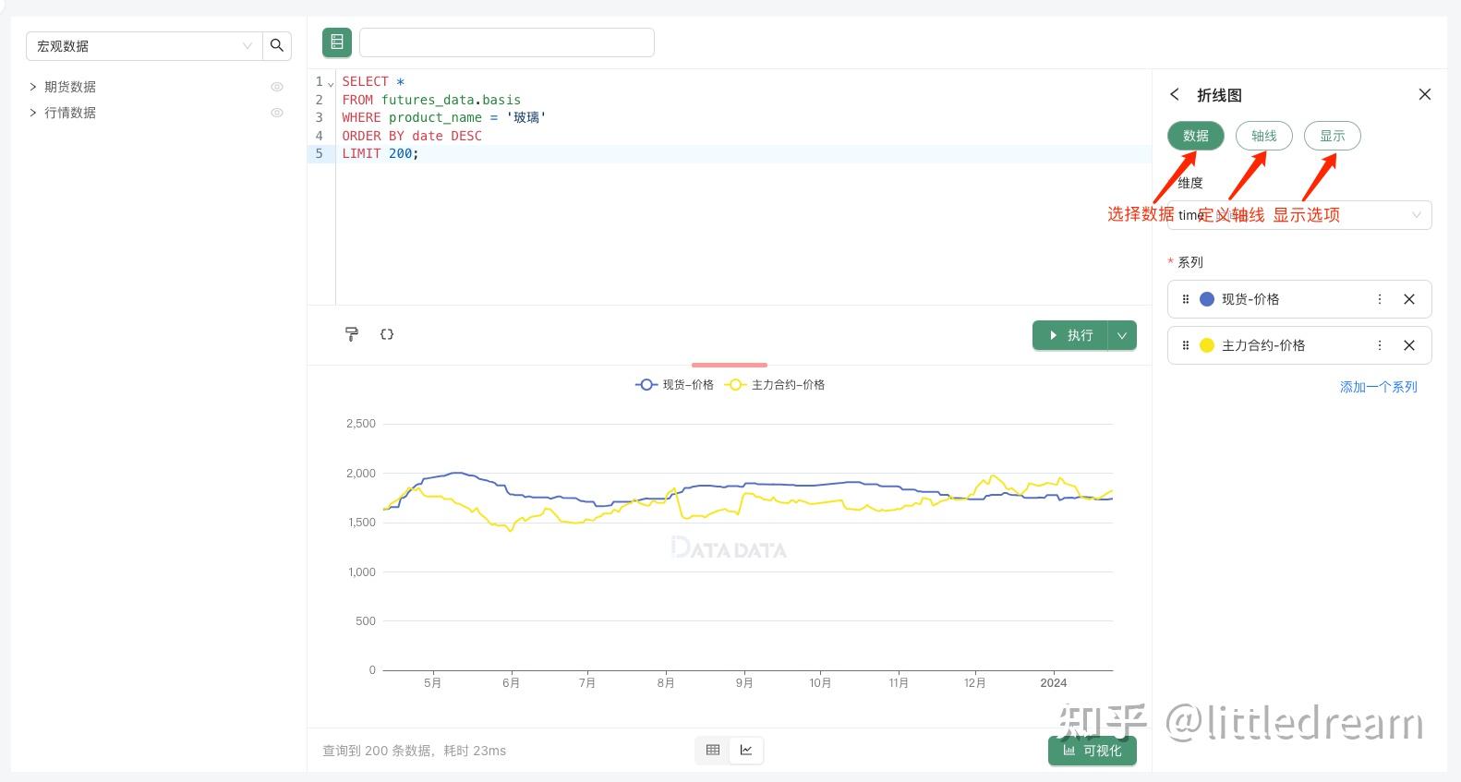Switch to the 显示 tab

(x=1332, y=136)
